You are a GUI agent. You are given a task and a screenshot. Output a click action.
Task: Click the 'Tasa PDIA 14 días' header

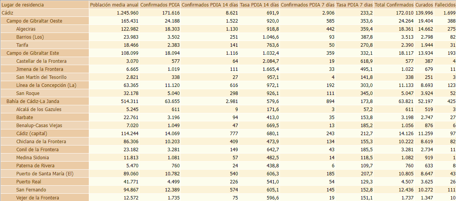coord(259,5)
